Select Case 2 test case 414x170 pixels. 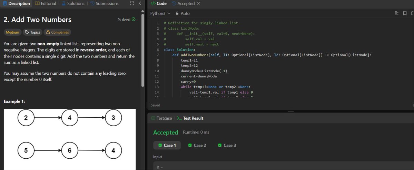(197, 145)
